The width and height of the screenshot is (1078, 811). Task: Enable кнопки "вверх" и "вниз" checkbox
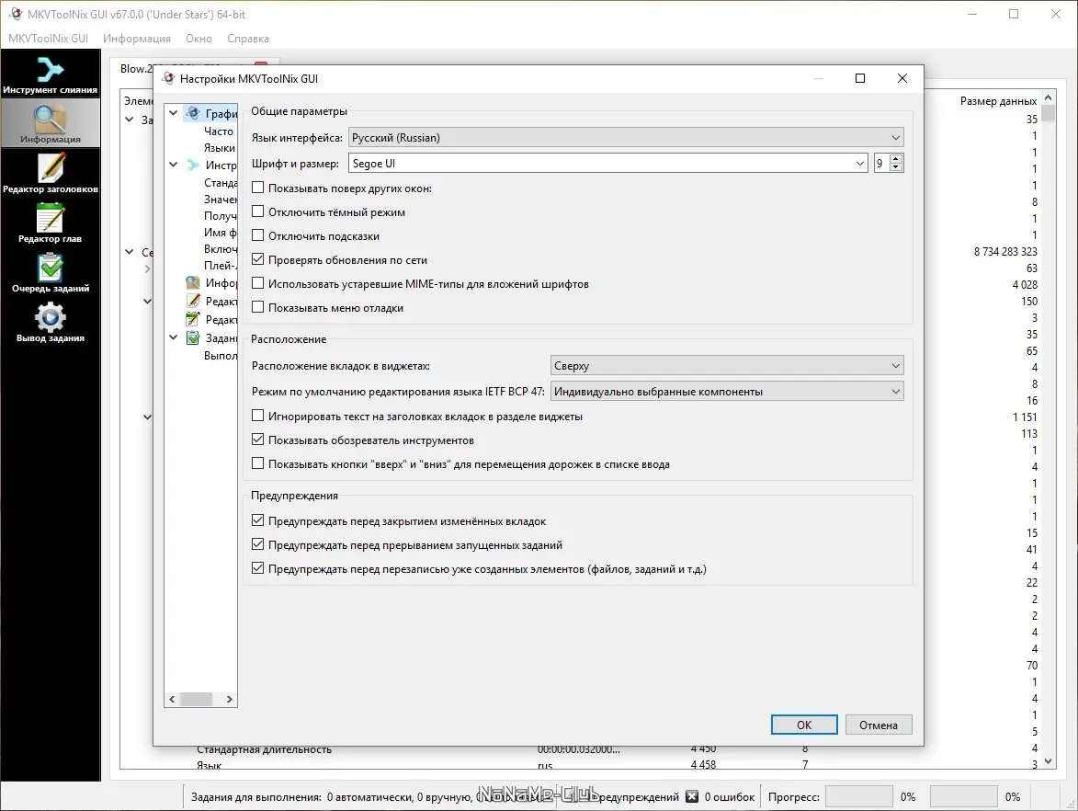tap(258, 463)
